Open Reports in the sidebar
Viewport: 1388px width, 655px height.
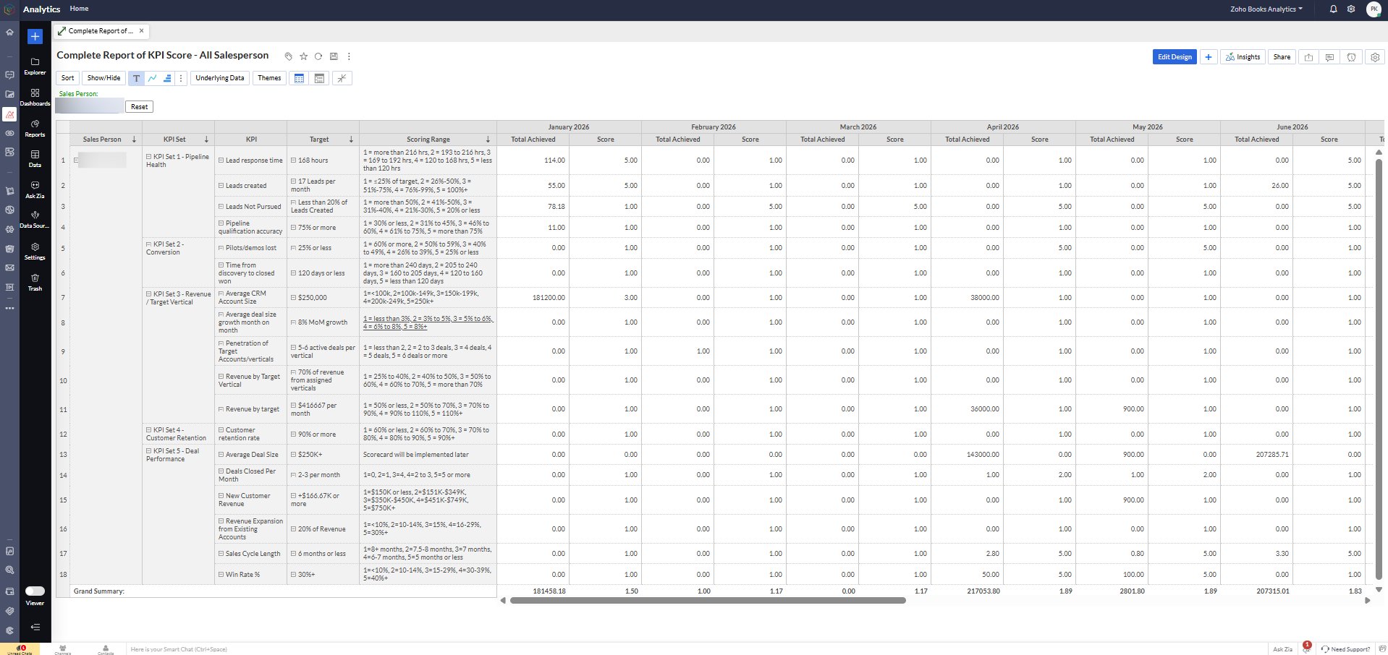[35, 129]
